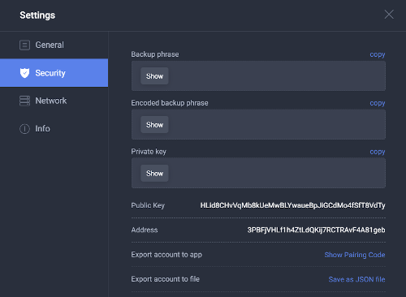This screenshot has width=406, height=297.
Task: Show the Backup phrase
Action: coord(154,76)
